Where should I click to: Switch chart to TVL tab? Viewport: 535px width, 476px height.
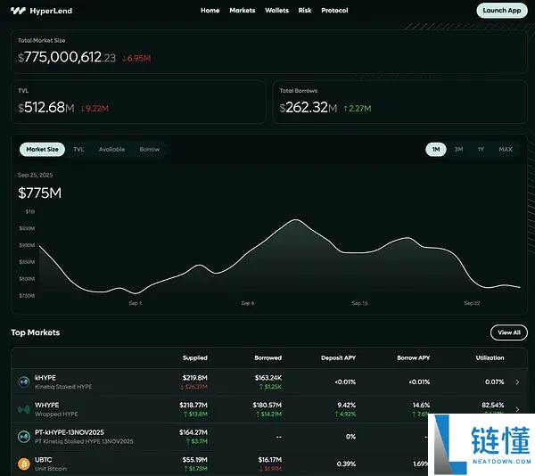(x=78, y=150)
